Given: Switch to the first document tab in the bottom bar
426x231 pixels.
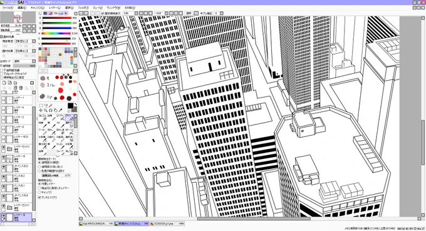Looking at the screenshot, I should 96,223.
